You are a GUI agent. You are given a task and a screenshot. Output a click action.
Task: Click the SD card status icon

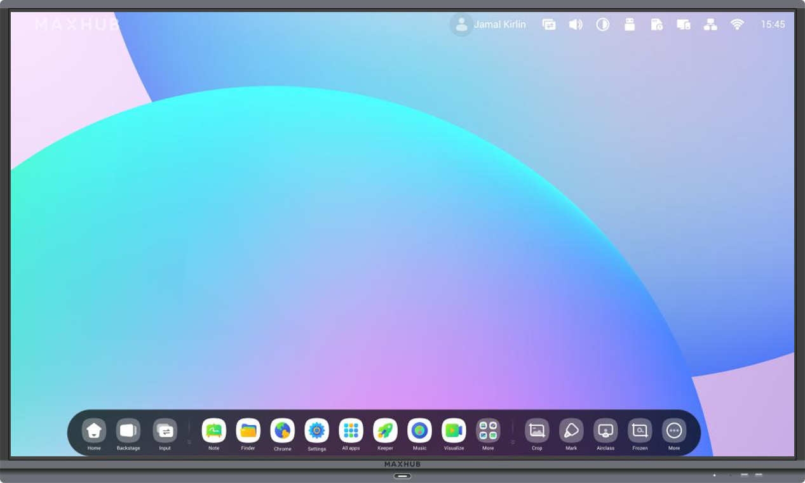point(656,25)
